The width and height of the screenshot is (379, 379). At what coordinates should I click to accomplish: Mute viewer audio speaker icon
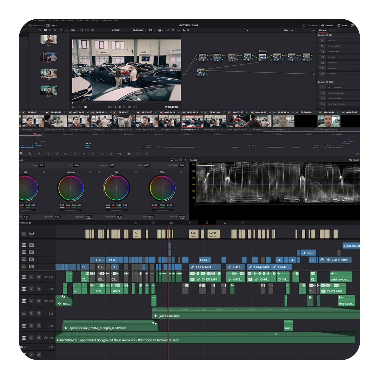[85, 107]
